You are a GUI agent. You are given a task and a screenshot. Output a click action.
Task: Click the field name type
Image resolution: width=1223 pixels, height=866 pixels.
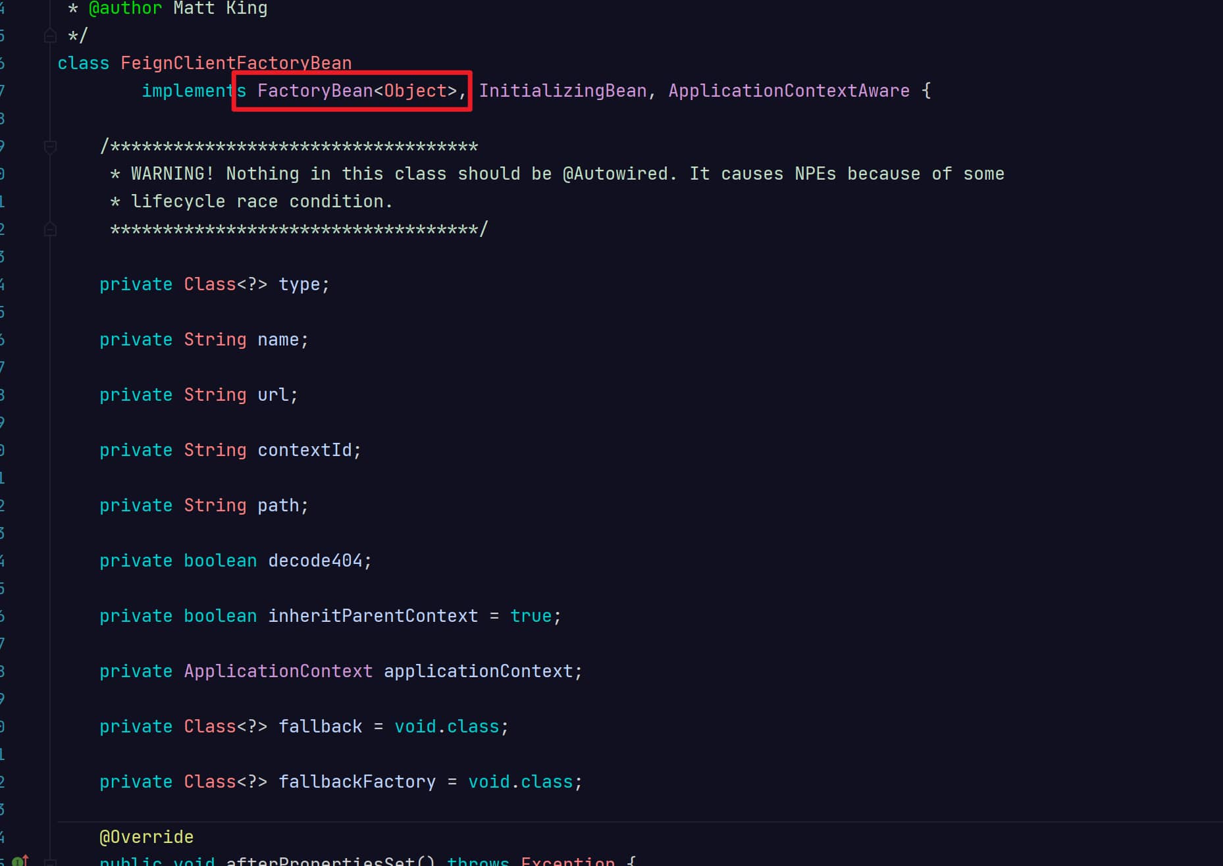click(299, 284)
